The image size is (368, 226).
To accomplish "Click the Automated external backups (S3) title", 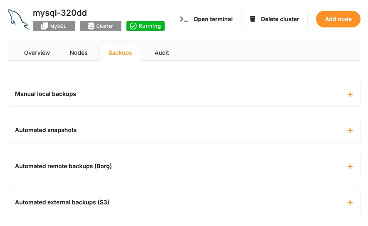I will [x=62, y=202].
